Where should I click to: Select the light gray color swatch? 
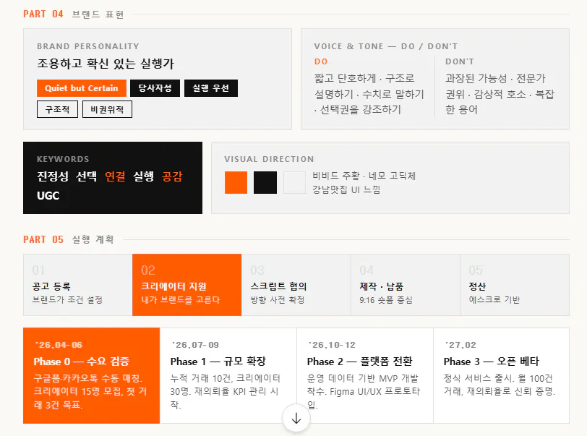tap(294, 182)
